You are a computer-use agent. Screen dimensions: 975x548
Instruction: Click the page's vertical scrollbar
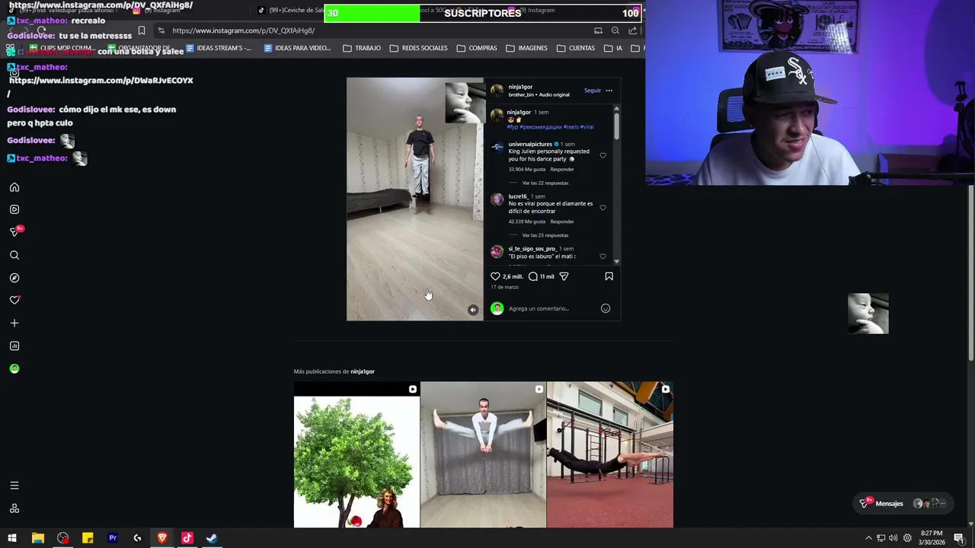(x=971, y=274)
